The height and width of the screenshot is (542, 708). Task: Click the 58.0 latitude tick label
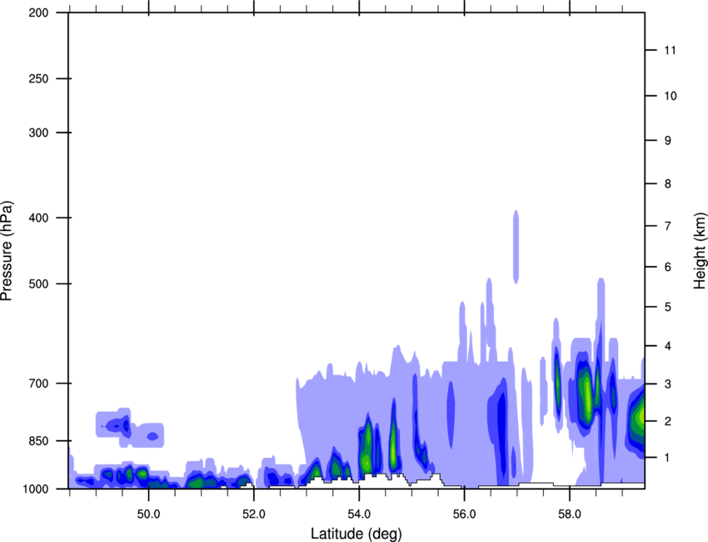tap(570, 514)
